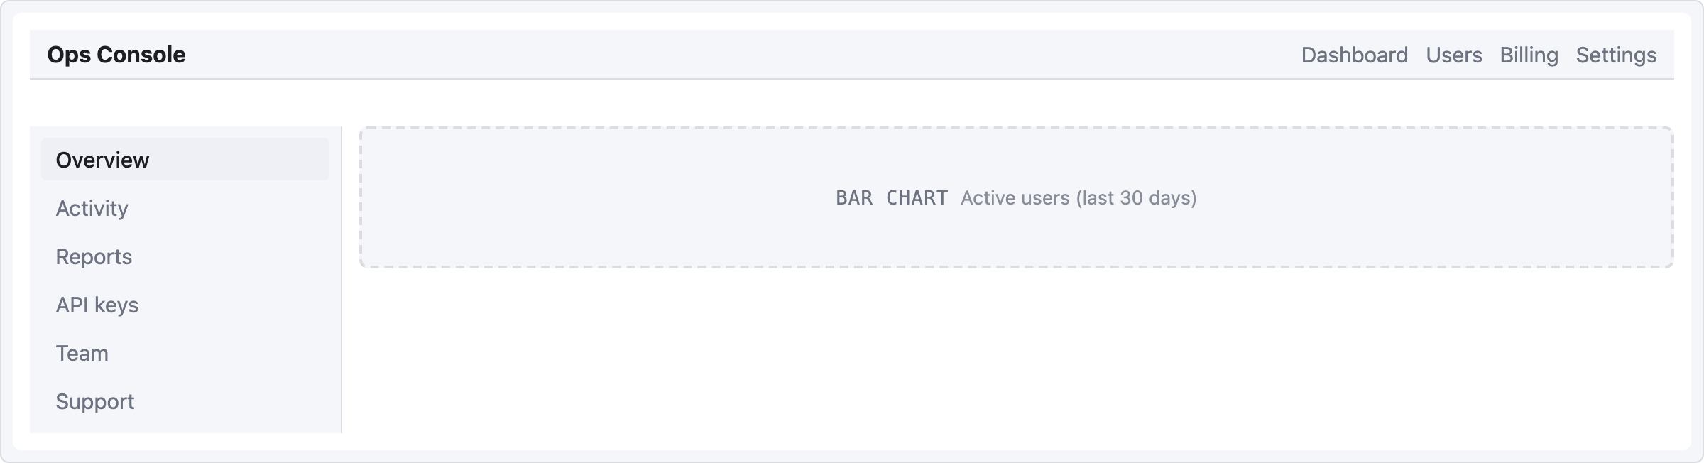This screenshot has height=463, width=1704.
Task: Open the Activity view
Action: tap(92, 208)
